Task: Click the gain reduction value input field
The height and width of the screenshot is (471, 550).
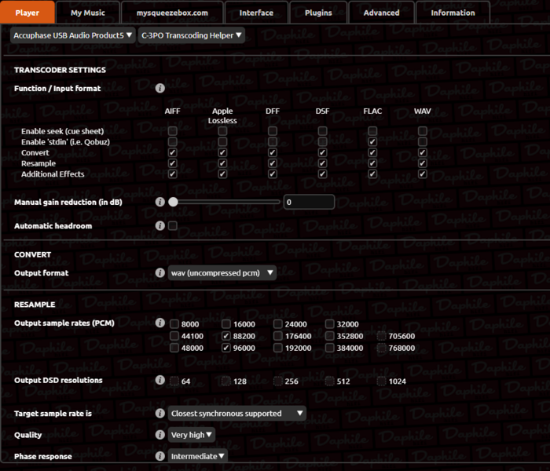Action: (x=309, y=202)
